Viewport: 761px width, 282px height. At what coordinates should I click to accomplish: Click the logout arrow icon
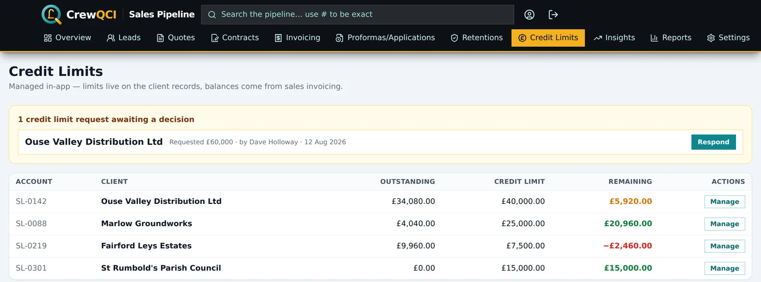pyautogui.click(x=553, y=15)
